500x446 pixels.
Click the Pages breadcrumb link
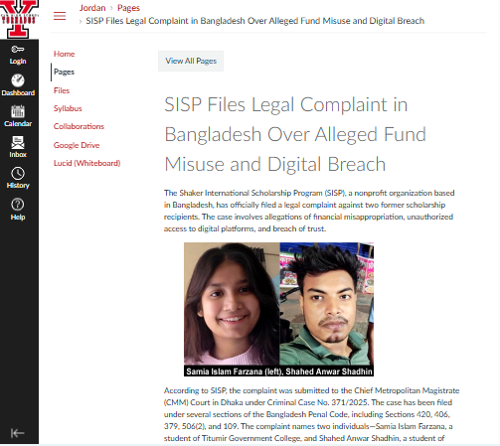click(128, 8)
